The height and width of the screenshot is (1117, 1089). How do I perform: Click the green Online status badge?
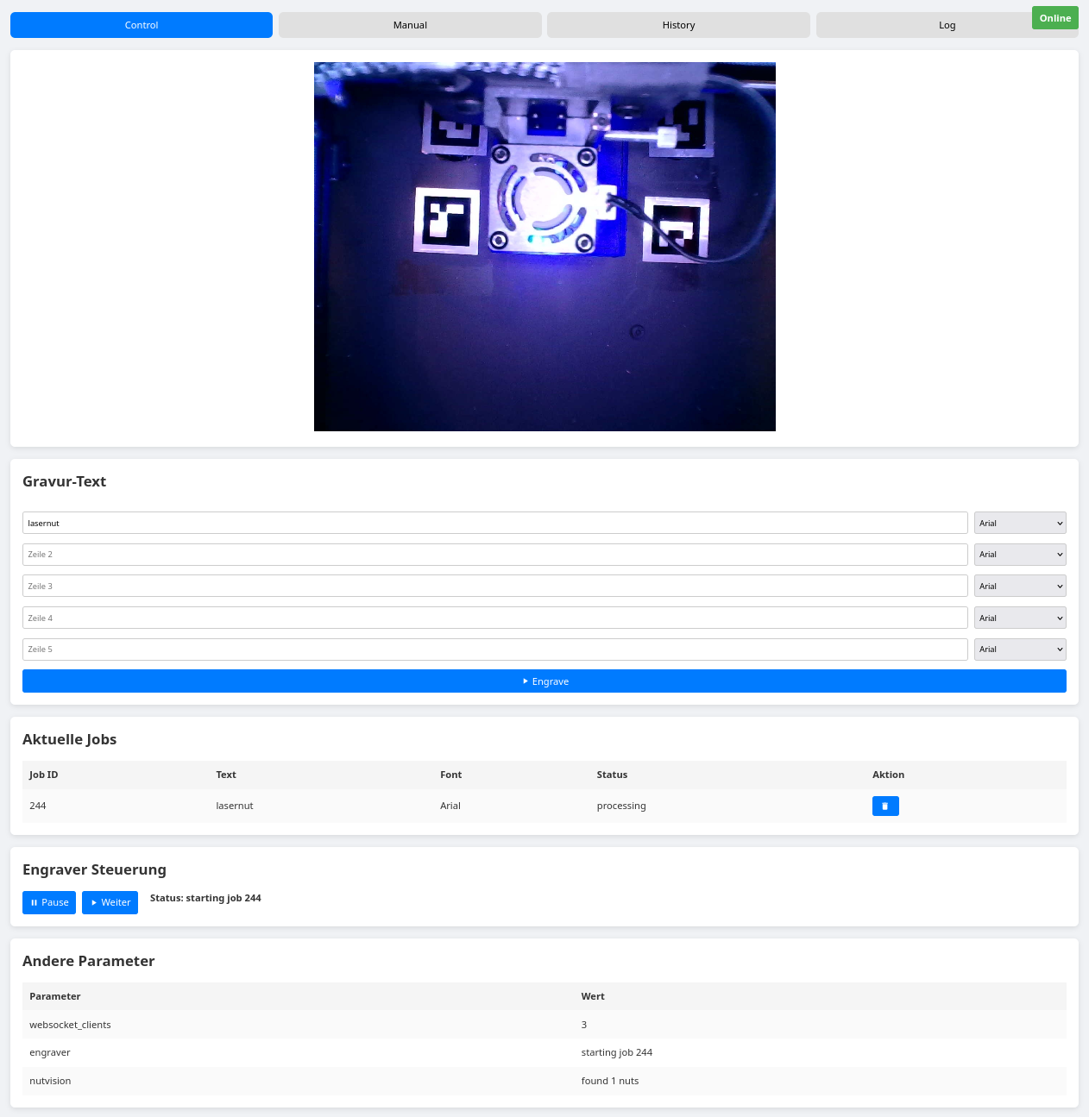1054,17
